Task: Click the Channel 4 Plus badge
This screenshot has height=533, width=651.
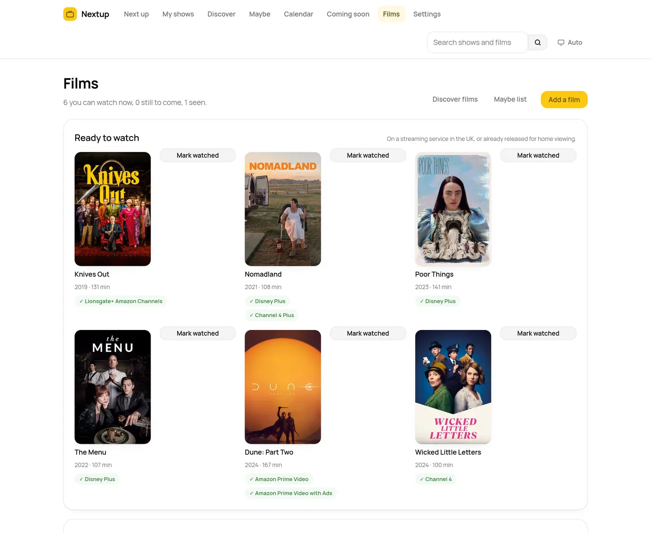Action: (x=272, y=315)
